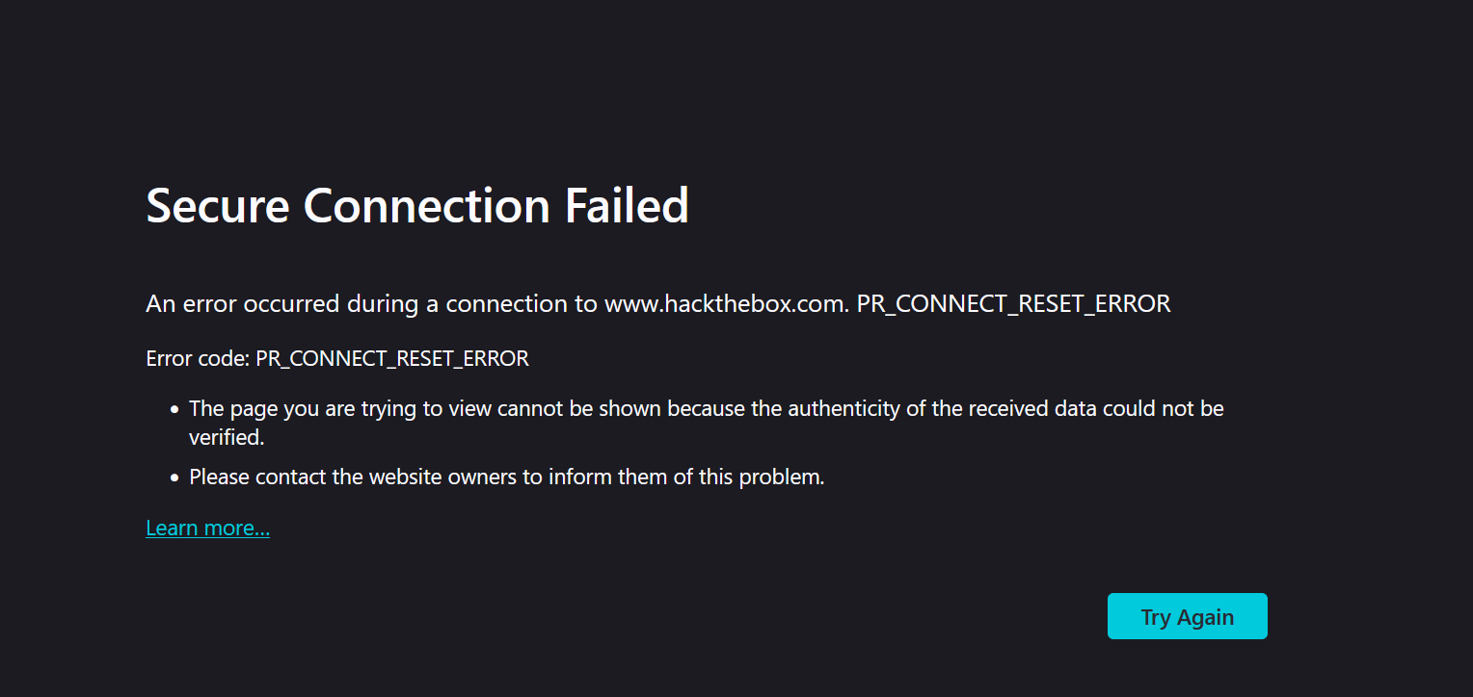
Task: Click the word "Connection" in the heading
Action: click(427, 206)
